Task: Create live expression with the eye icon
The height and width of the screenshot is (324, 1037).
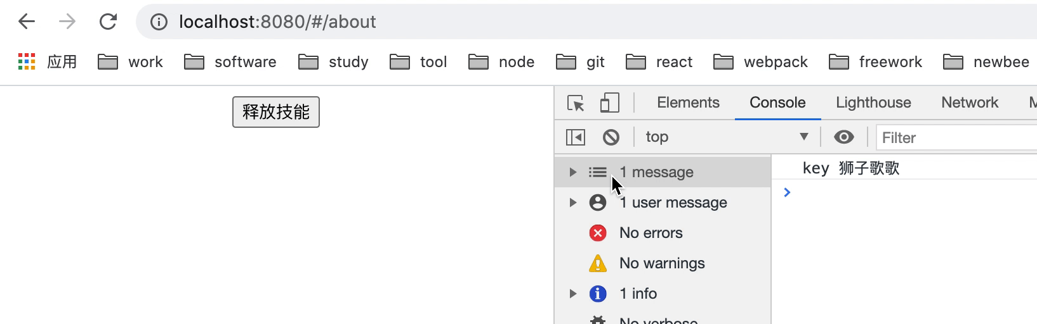Action: pyautogui.click(x=843, y=137)
